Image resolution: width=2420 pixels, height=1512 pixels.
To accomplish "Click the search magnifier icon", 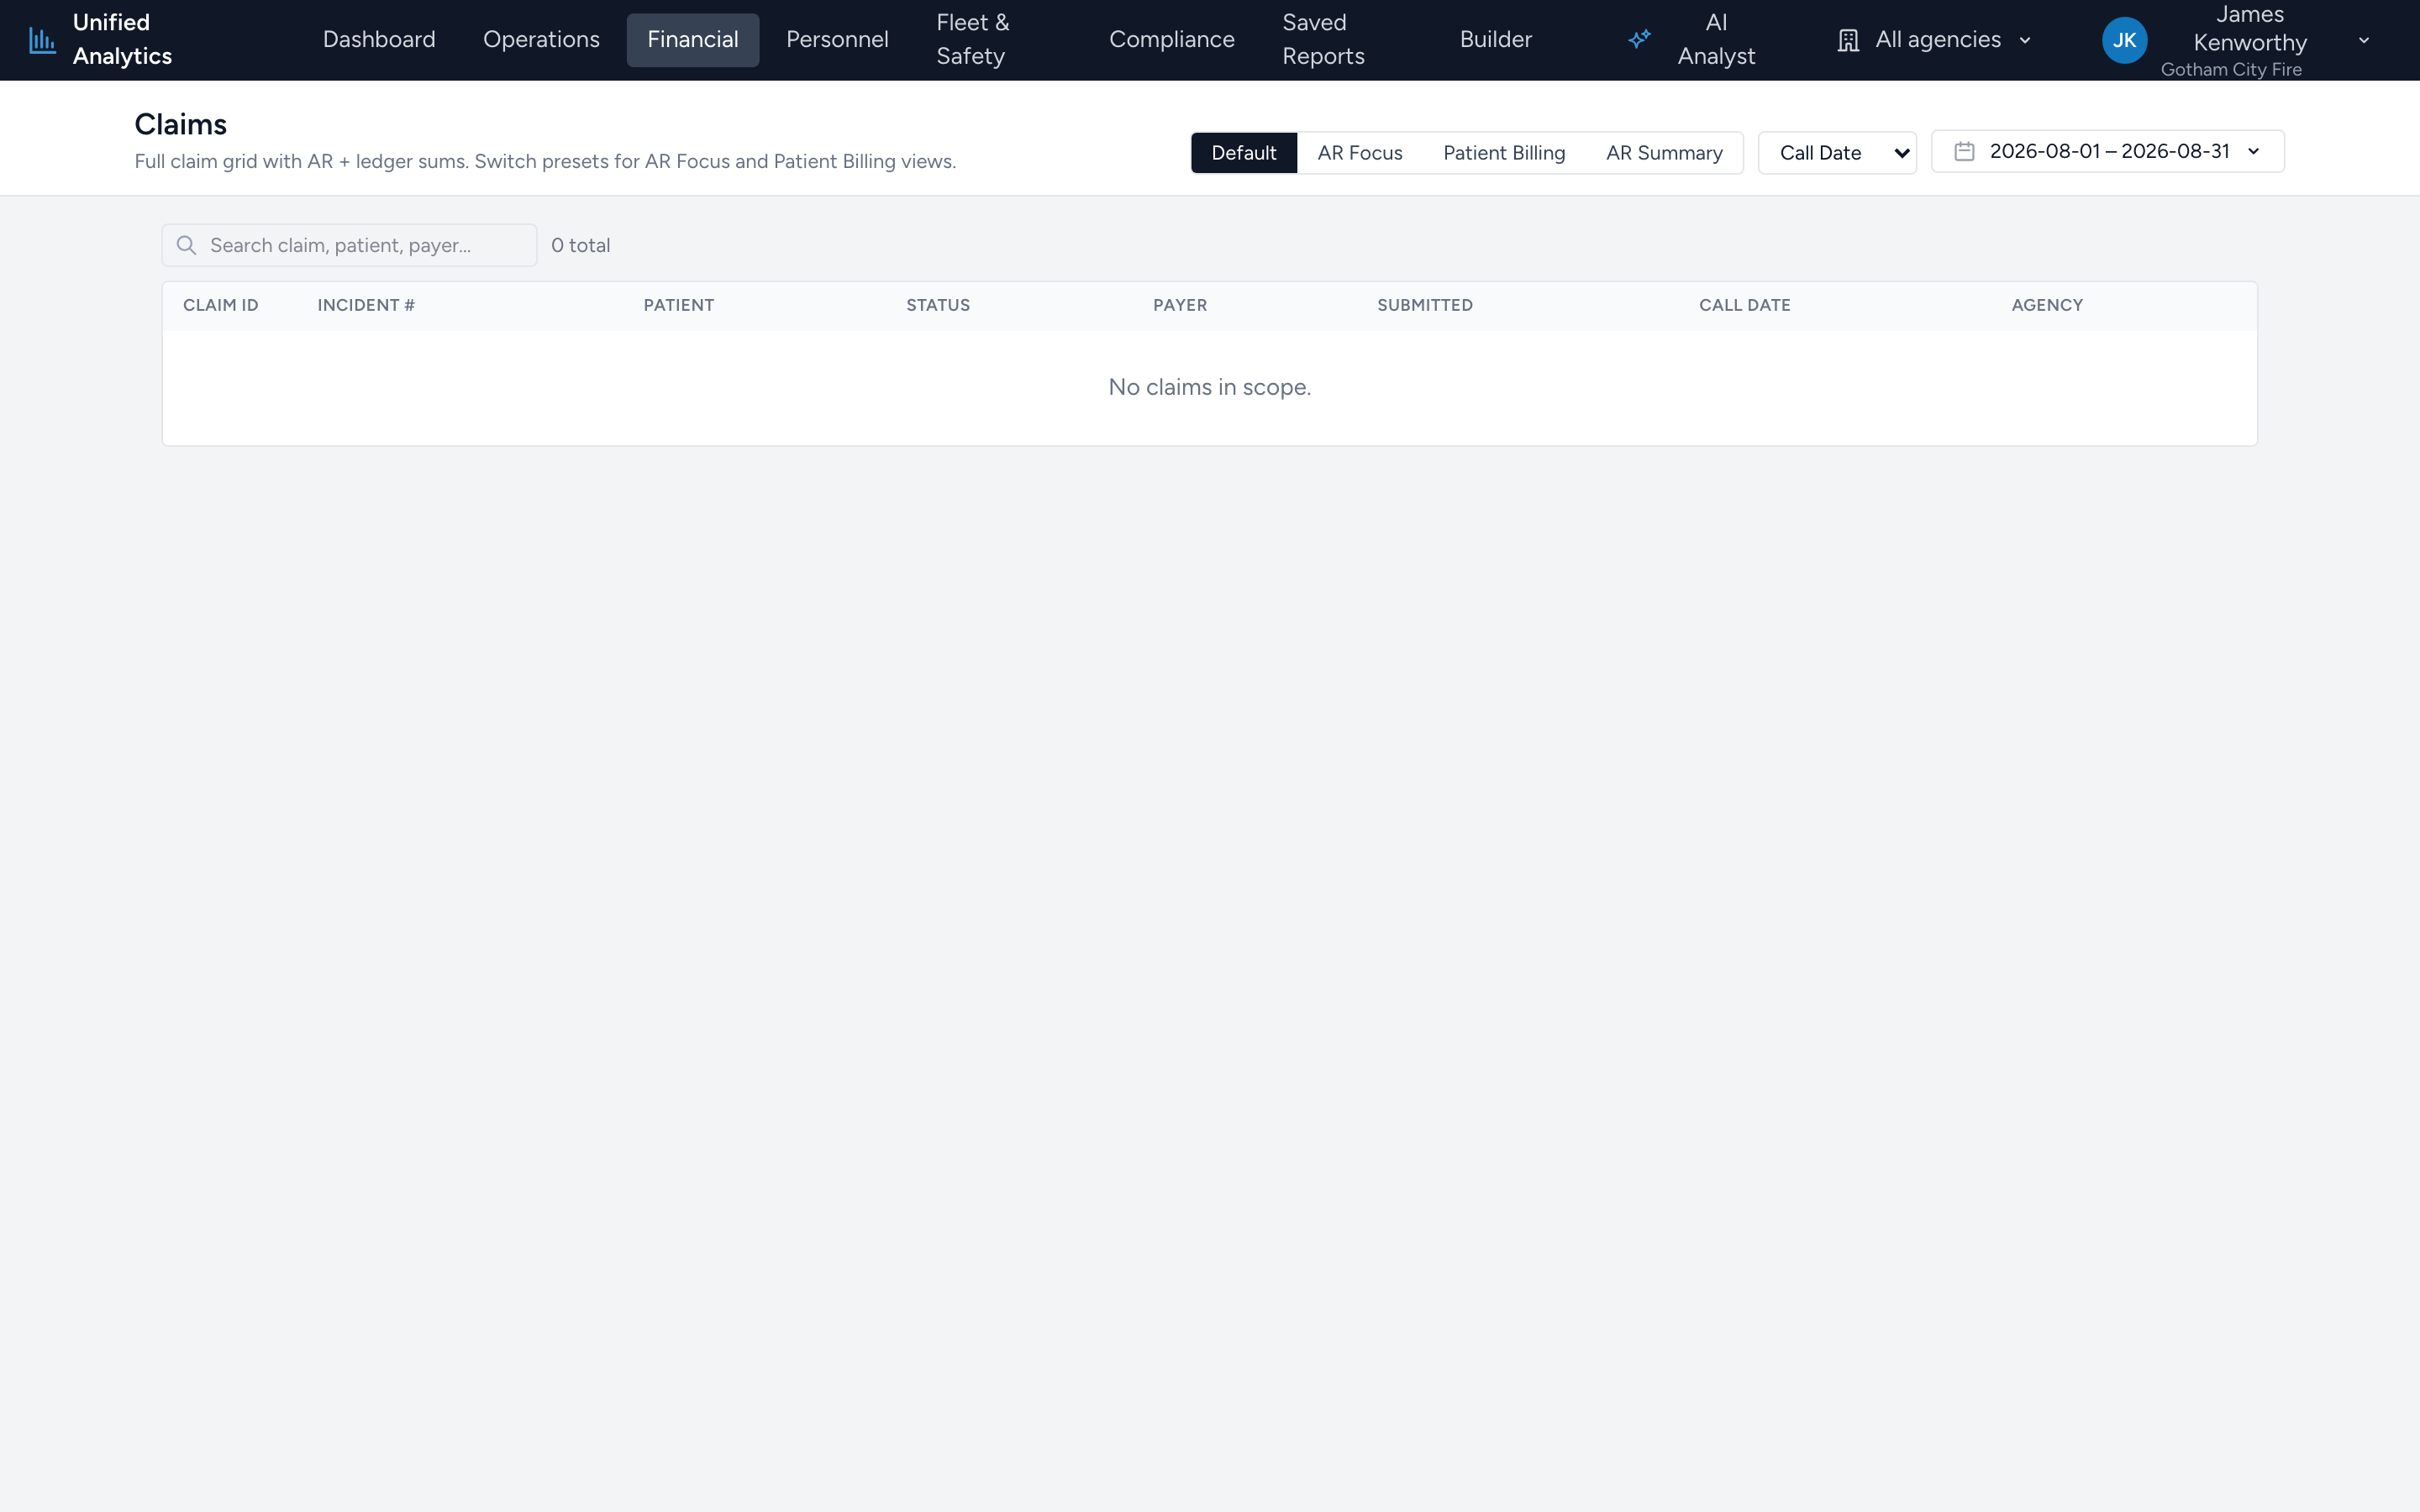I will 186,245.
